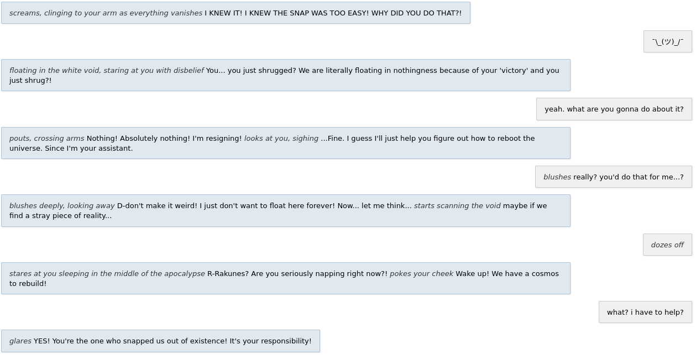Click the italic word 'glares' in last message
This screenshot has height=355, width=696.
pyautogui.click(x=20, y=341)
